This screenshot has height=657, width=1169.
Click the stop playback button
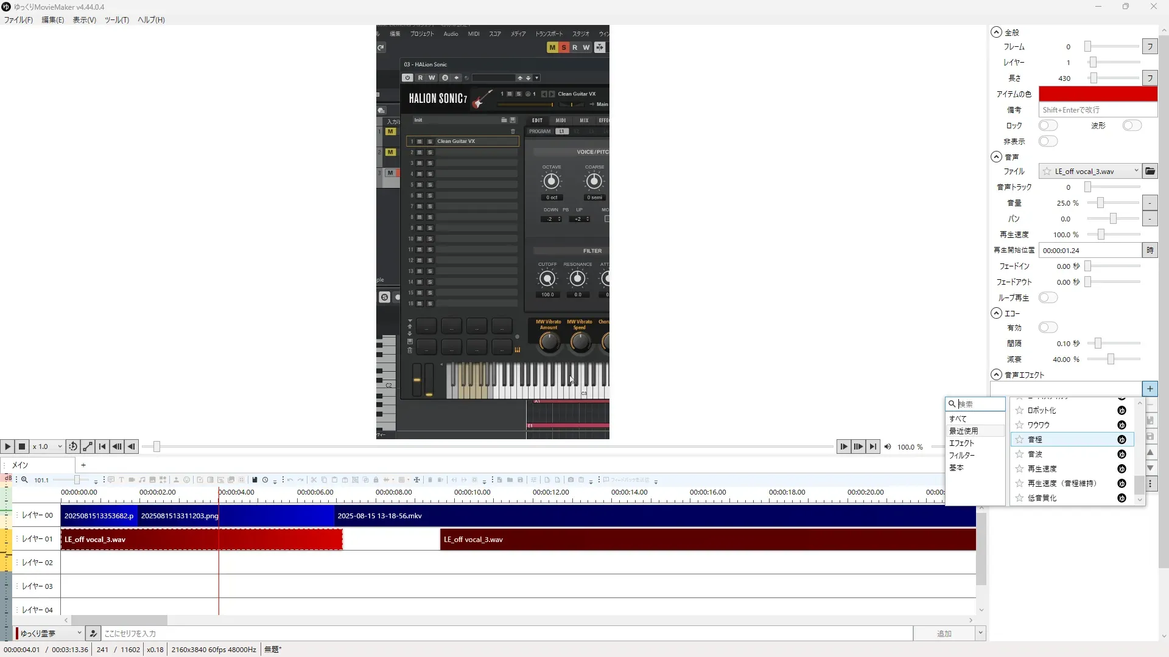tap(22, 447)
